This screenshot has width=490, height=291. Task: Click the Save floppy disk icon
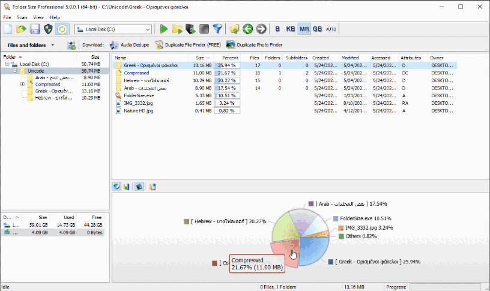click(35, 29)
